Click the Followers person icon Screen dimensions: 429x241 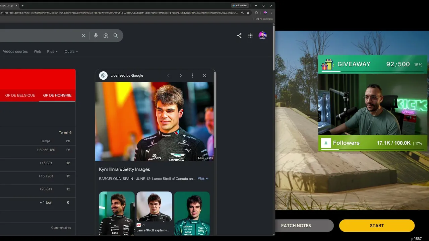pos(326,143)
